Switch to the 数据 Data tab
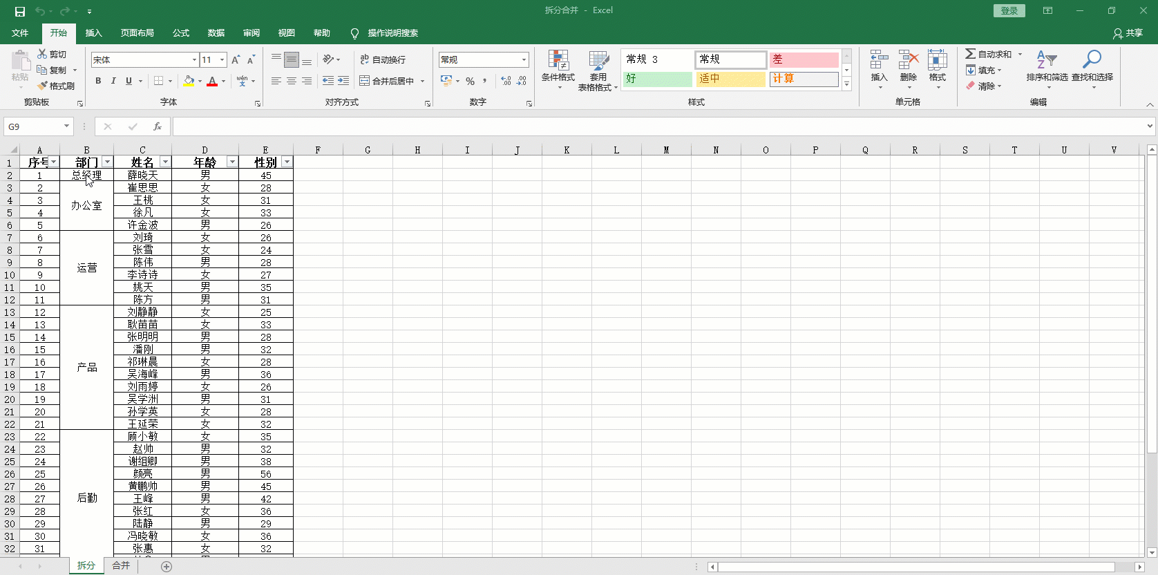The image size is (1158, 575). click(x=216, y=33)
